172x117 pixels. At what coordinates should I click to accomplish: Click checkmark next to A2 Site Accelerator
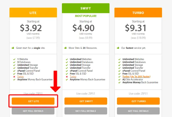[119, 80]
